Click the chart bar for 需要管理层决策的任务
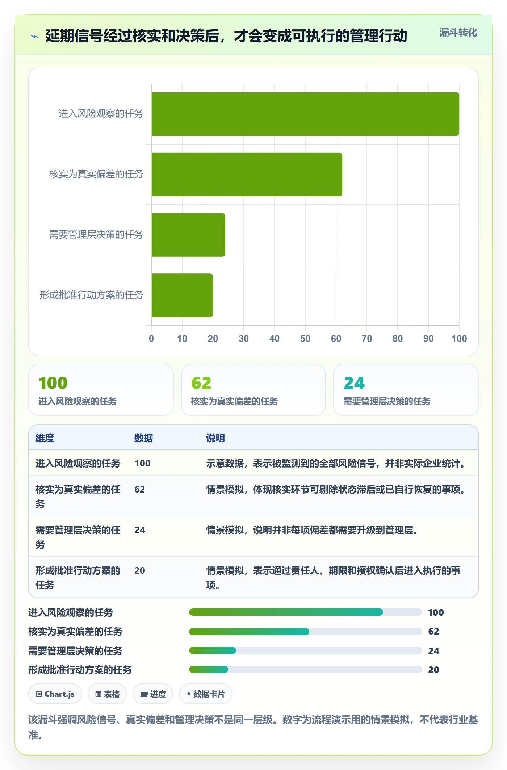This screenshot has height=770, width=507. click(188, 235)
